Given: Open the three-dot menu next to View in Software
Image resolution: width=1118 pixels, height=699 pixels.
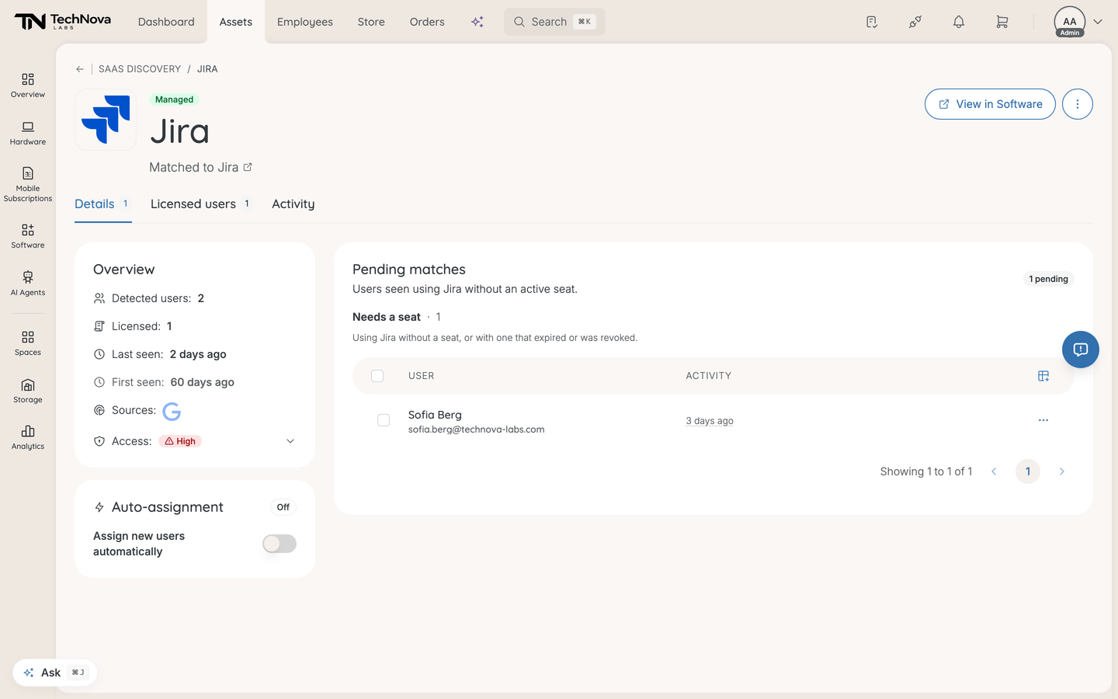Looking at the screenshot, I should (x=1078, y=104).
